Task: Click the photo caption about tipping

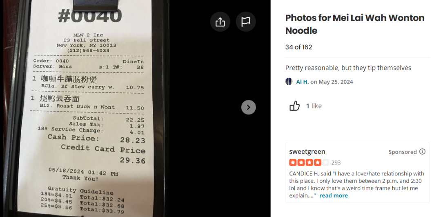Action: click(348, 68)
